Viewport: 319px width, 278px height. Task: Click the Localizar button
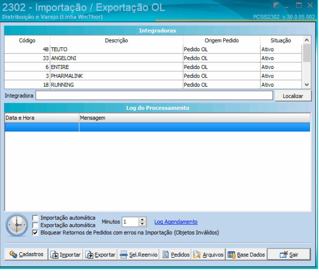(293, 96)
